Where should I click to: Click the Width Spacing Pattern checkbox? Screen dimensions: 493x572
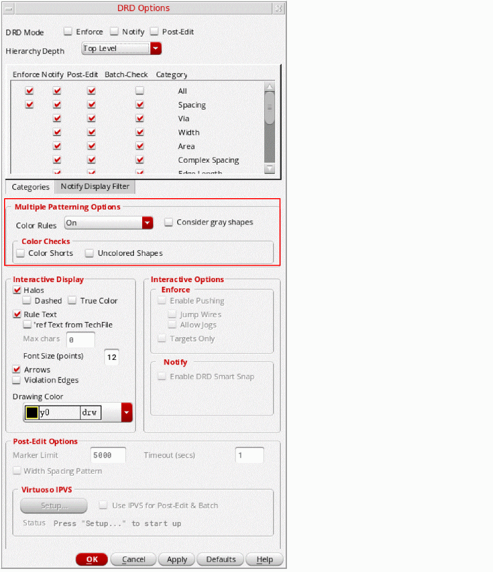click(17, 471)
